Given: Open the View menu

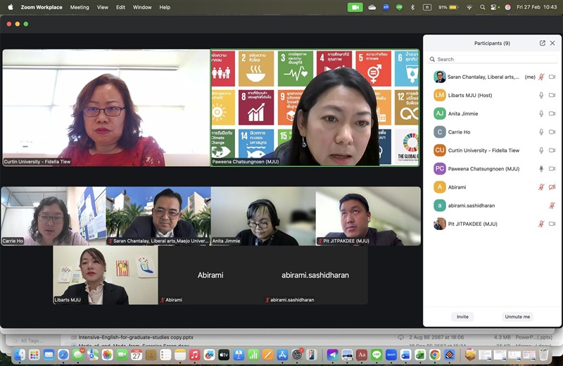Looking at the screenshot, I should (103, 7).
